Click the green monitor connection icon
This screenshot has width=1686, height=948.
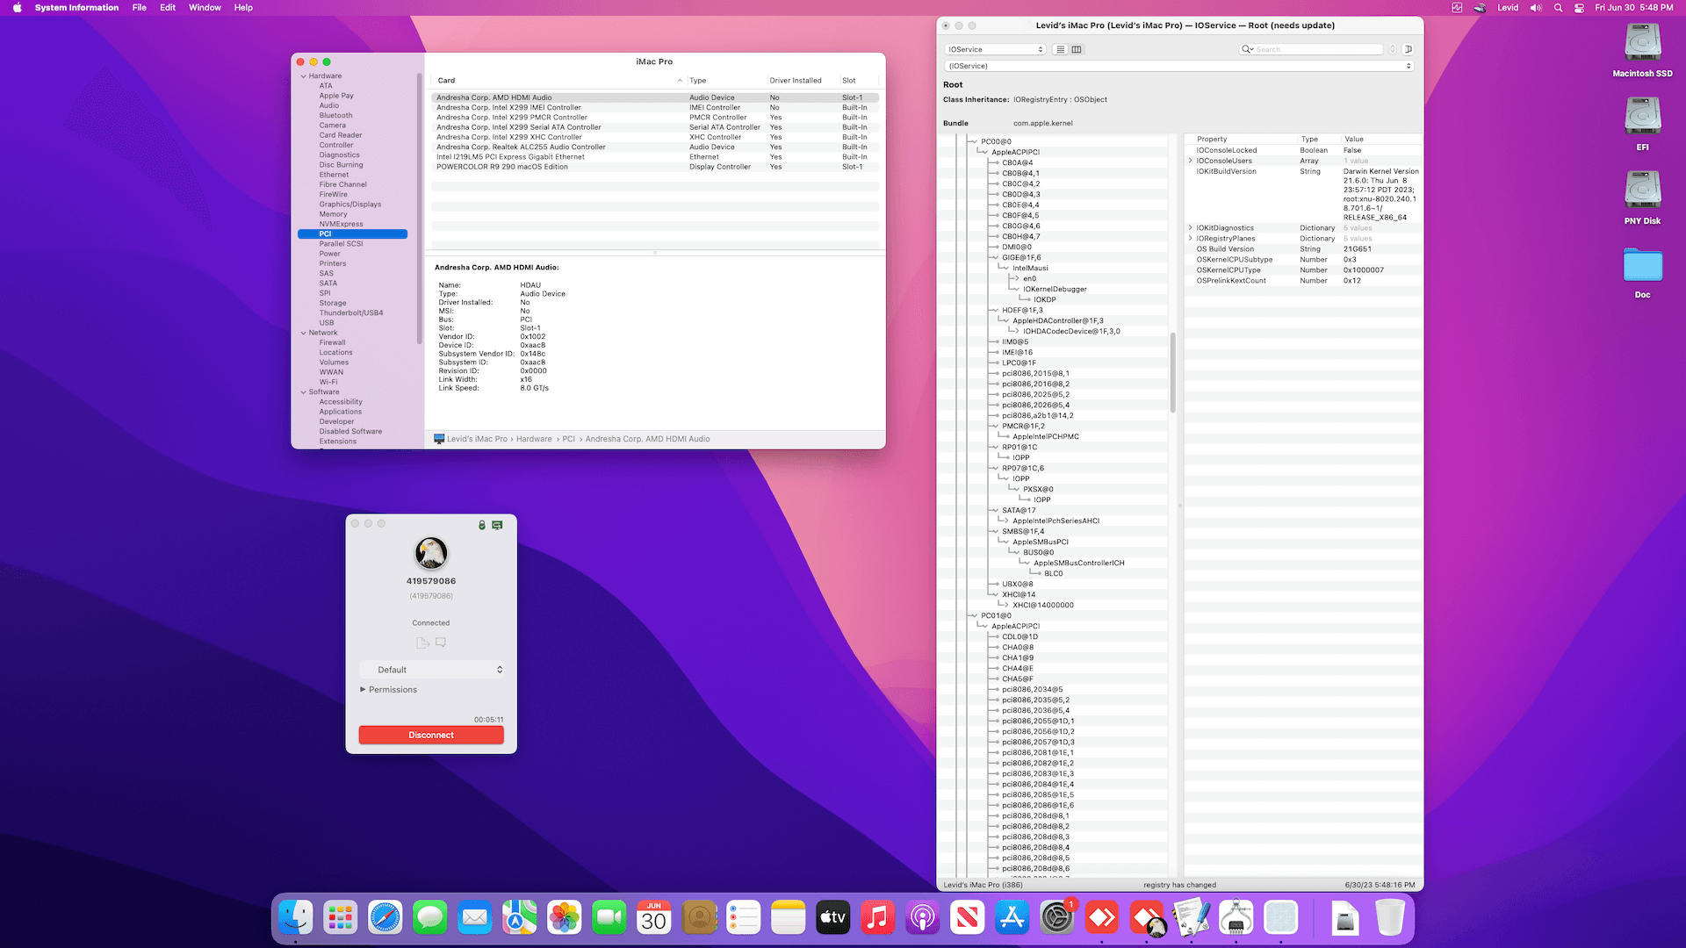click(497, 525)
